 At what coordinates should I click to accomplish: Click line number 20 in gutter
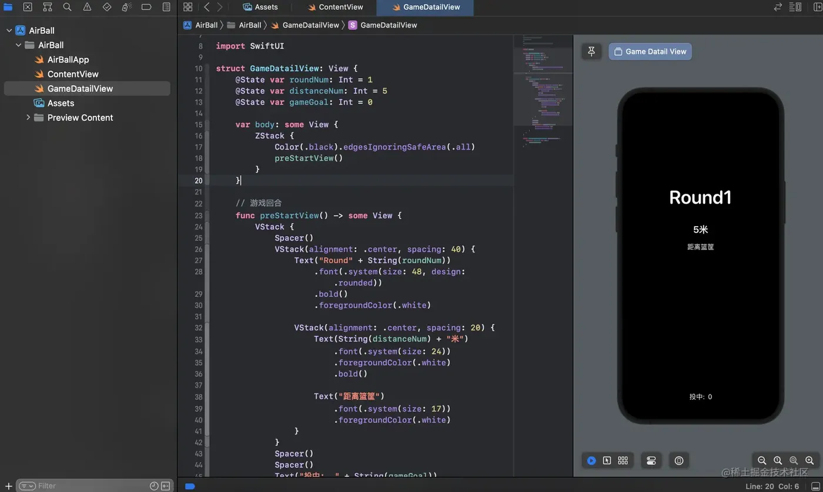tap(199, 181)
